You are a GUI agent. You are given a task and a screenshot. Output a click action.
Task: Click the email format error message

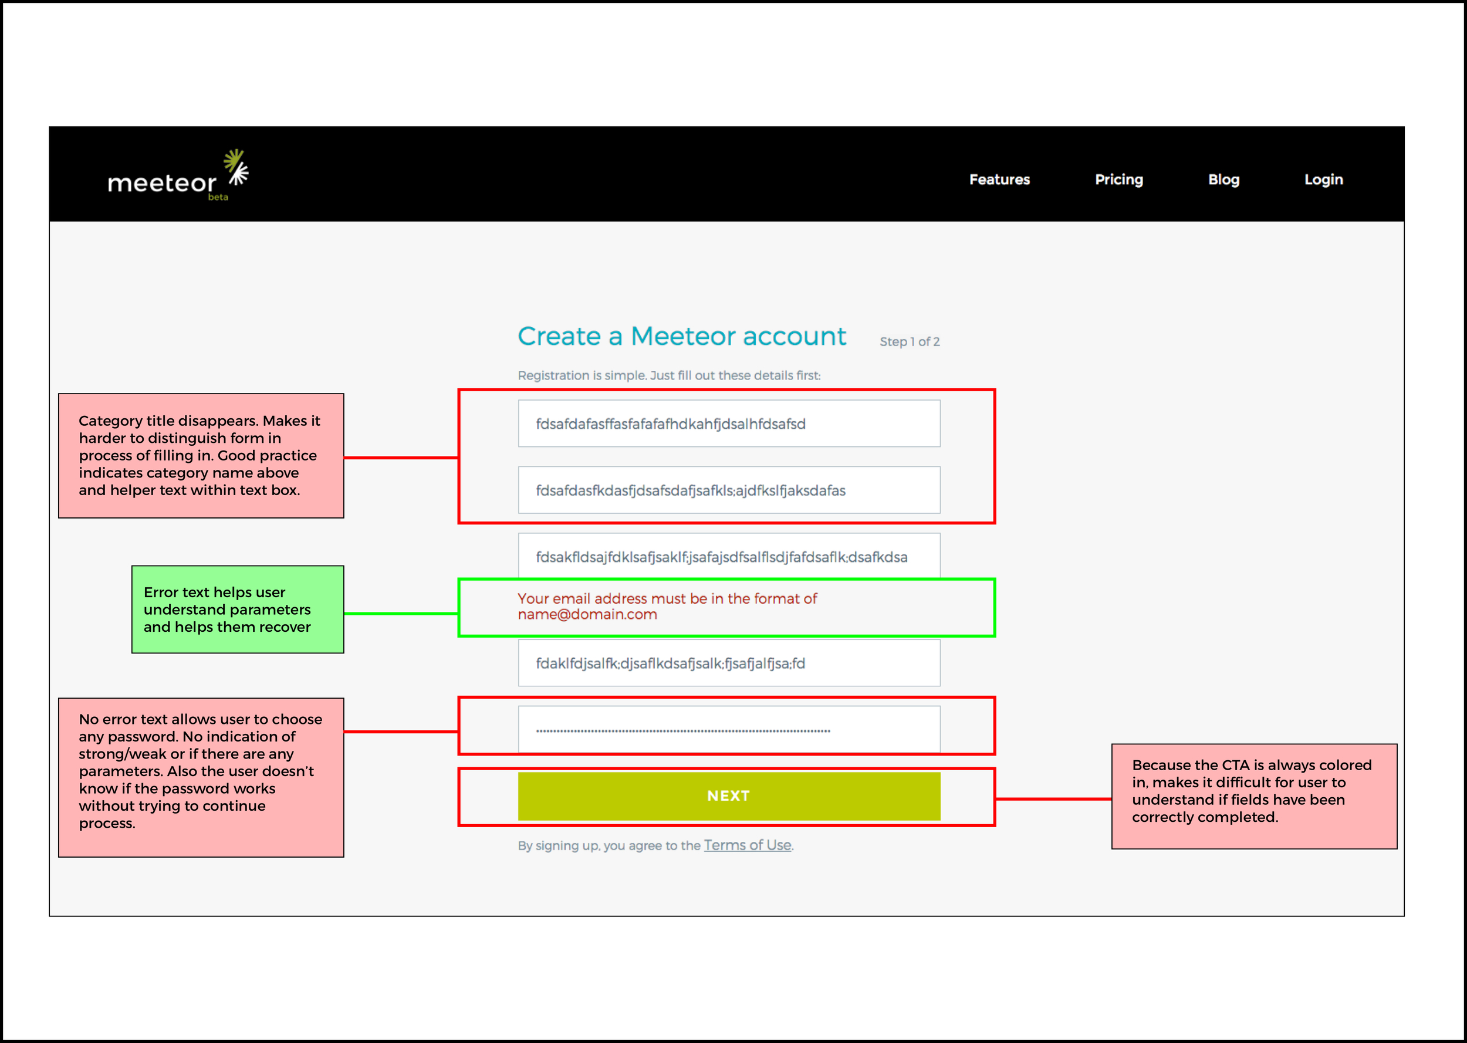point(667,607)
